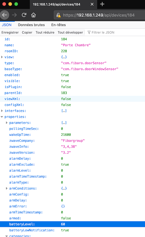The height and width of the screenshot is (237, 145).
Task: Expand the interfaces array
Action: coord(2,111)
